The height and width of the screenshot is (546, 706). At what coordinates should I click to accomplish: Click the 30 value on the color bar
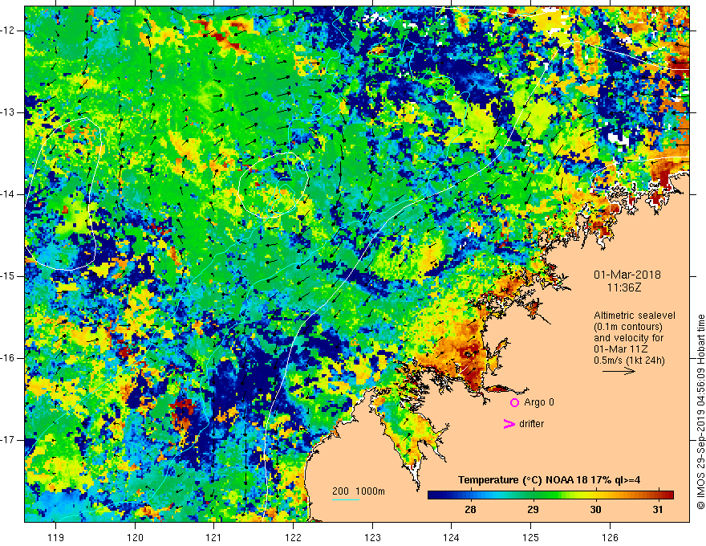pyautogui.click(x=595, y=510)
